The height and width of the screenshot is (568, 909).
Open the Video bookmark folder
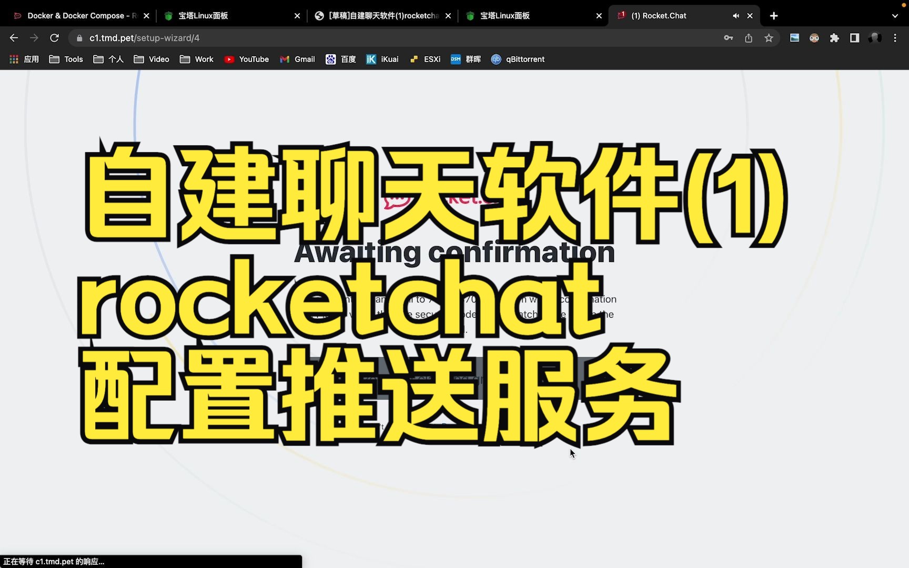[x=151, y=59]
